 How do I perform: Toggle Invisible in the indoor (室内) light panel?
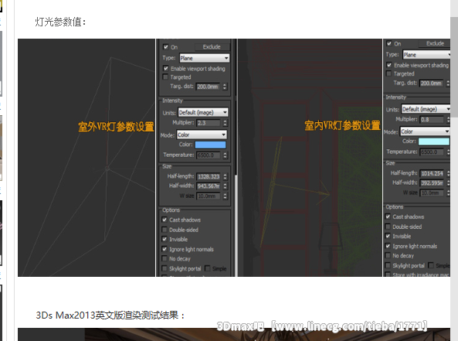coord(388,236)
